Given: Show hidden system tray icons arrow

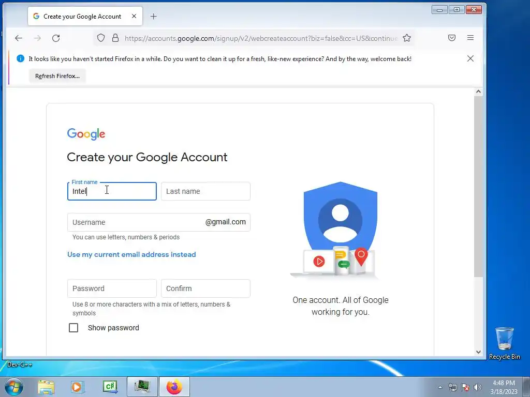Looking at the screenshot, I should pyautogui.click(x=440, y=387).
